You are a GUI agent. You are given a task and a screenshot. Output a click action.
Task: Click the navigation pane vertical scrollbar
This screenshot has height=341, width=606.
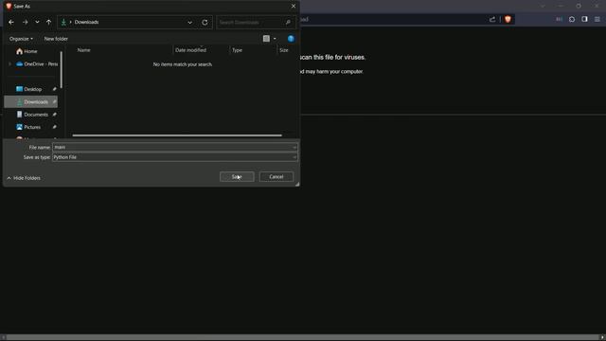click(61, 69)
